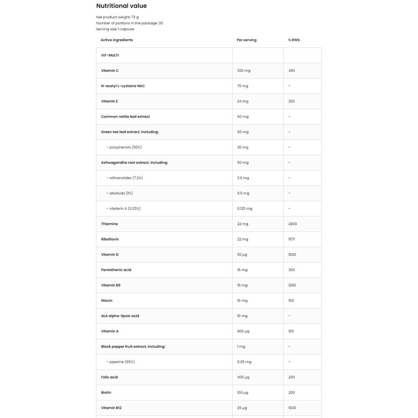
Task: Select Green tea leaf extract label
Action: pos(130,132)
